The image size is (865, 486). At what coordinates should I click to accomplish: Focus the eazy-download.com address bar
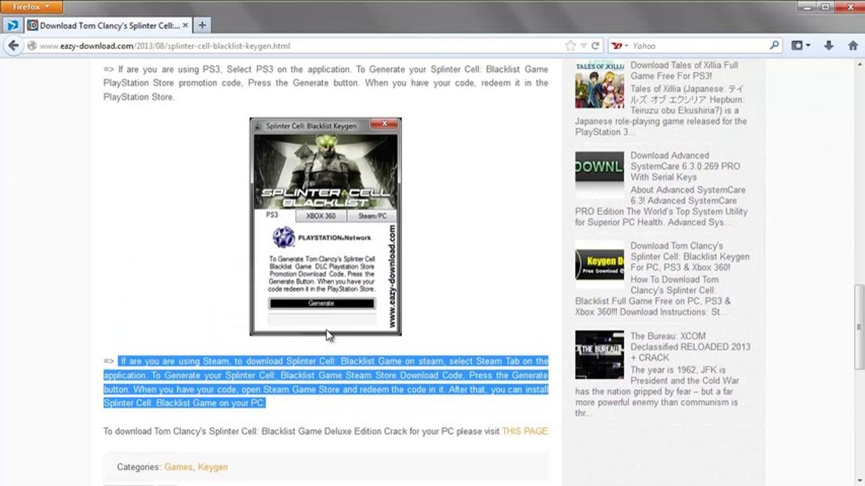tap(297, 46)
